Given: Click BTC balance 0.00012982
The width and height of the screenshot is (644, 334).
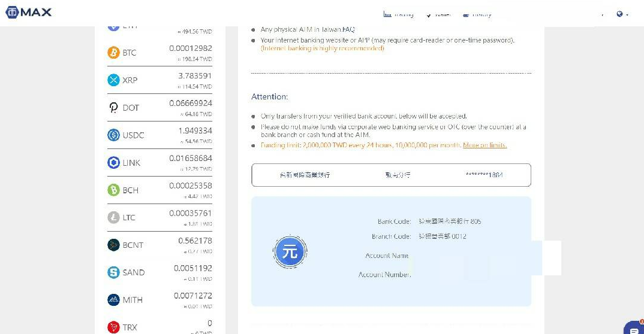Looking at the screenshot, I should pos(191,48).
